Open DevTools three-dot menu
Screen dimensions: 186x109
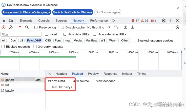171,20
